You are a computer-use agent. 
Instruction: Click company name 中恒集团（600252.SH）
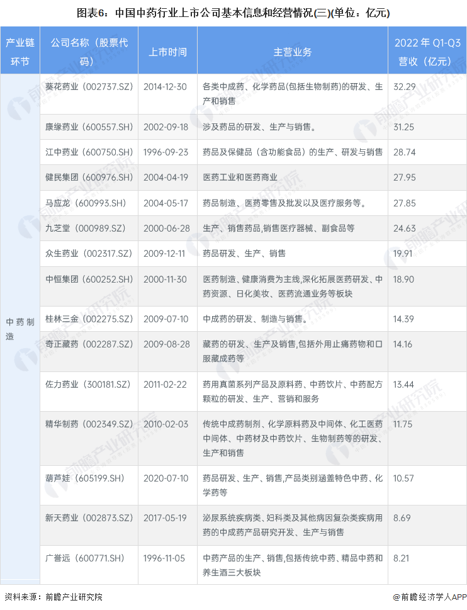coord(89,280)
